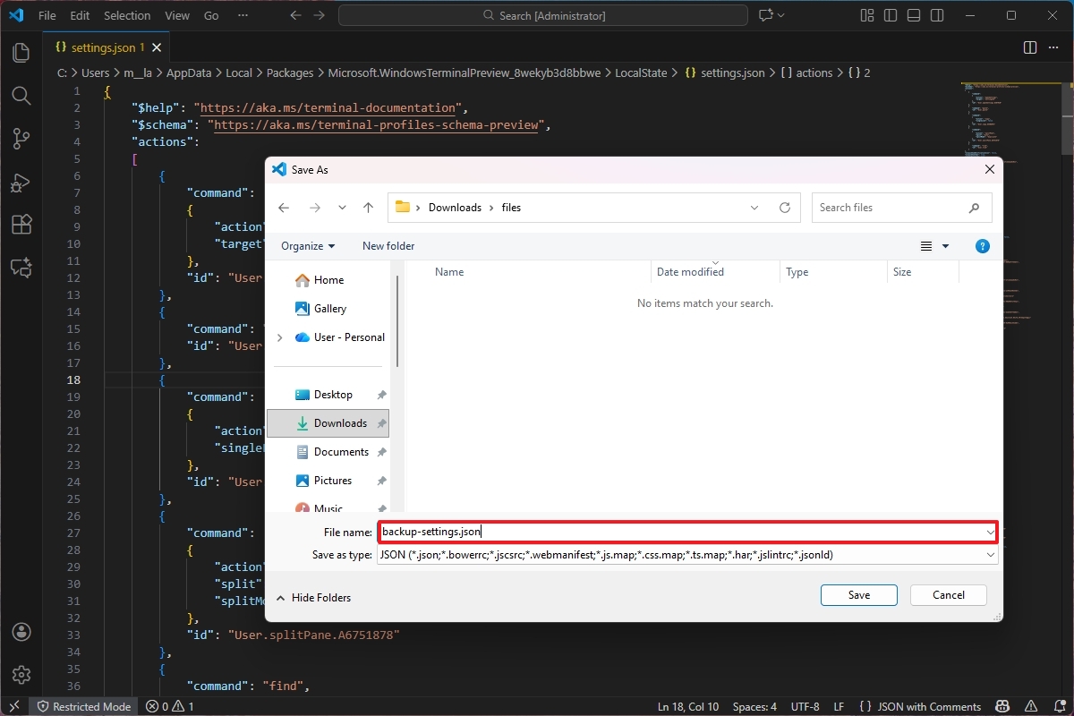Open Copilot dropdown arrow in title bar
Image resolution: width=1074 pixels, height=716 pixels.
pos(780,15)
